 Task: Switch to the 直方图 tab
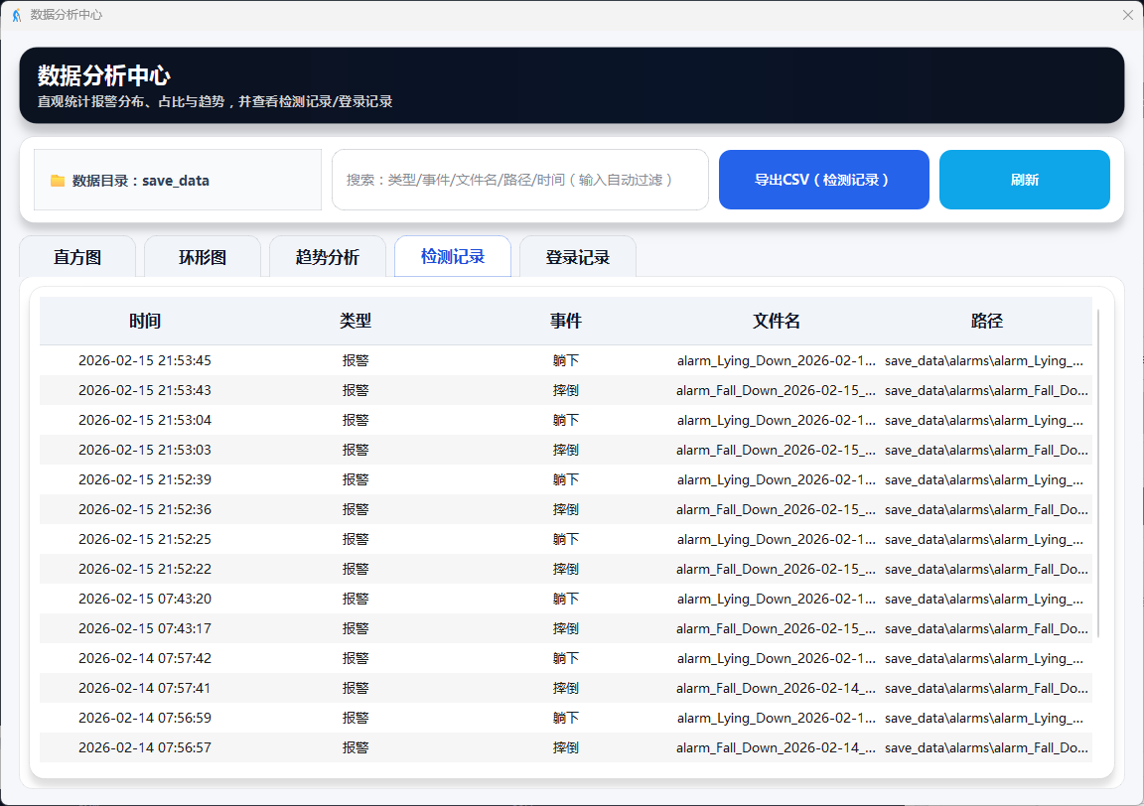[77, 257]
